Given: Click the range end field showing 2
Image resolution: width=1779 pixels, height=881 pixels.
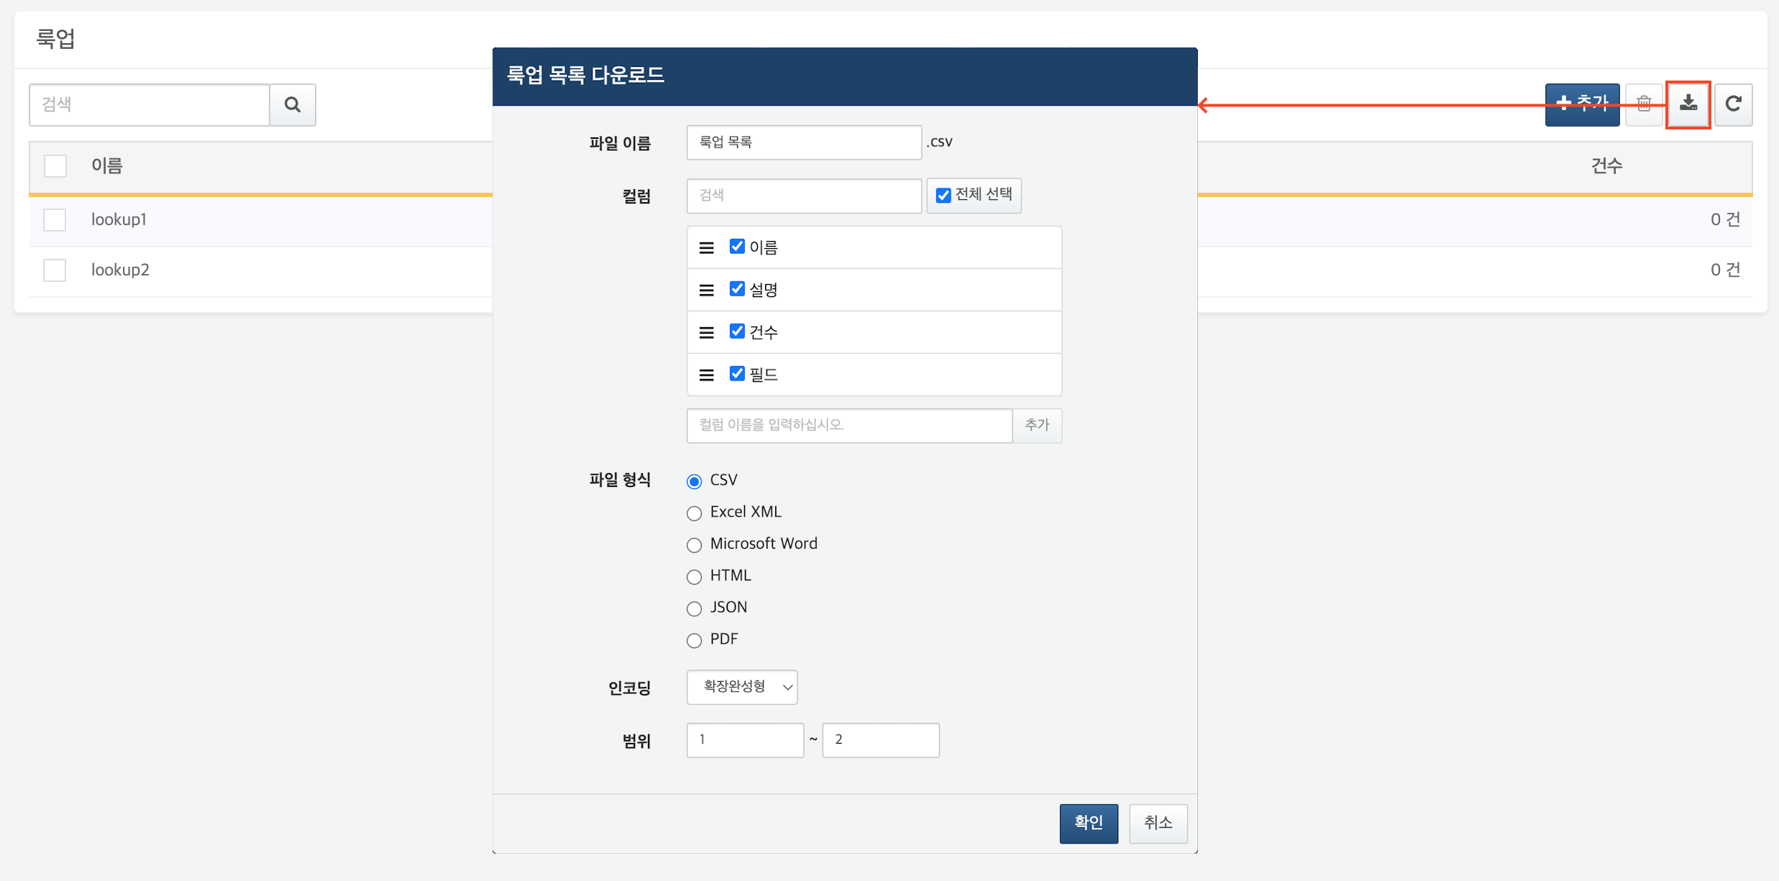Looking at the screenshot, I should [x=881, y=740].
